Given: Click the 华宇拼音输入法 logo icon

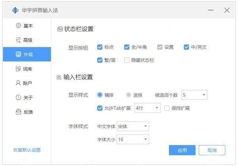Looking at the screenshot, I should (x=15, y=10).
